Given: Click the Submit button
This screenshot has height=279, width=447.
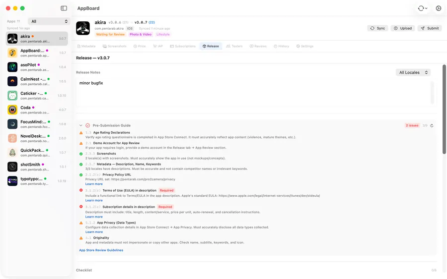Looking at the screenshot, I should click(430, 28).
